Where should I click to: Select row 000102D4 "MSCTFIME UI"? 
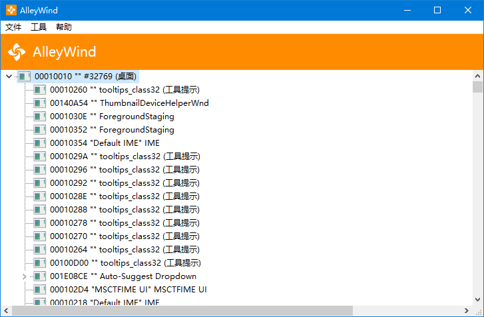(x=128, y=289)
